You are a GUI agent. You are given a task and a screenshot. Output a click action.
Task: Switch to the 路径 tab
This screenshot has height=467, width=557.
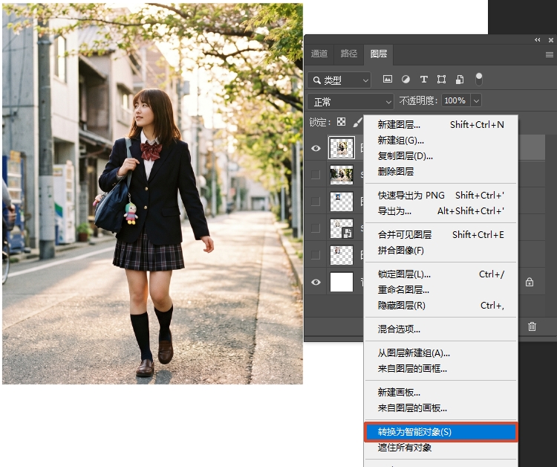tap(349, 54)
